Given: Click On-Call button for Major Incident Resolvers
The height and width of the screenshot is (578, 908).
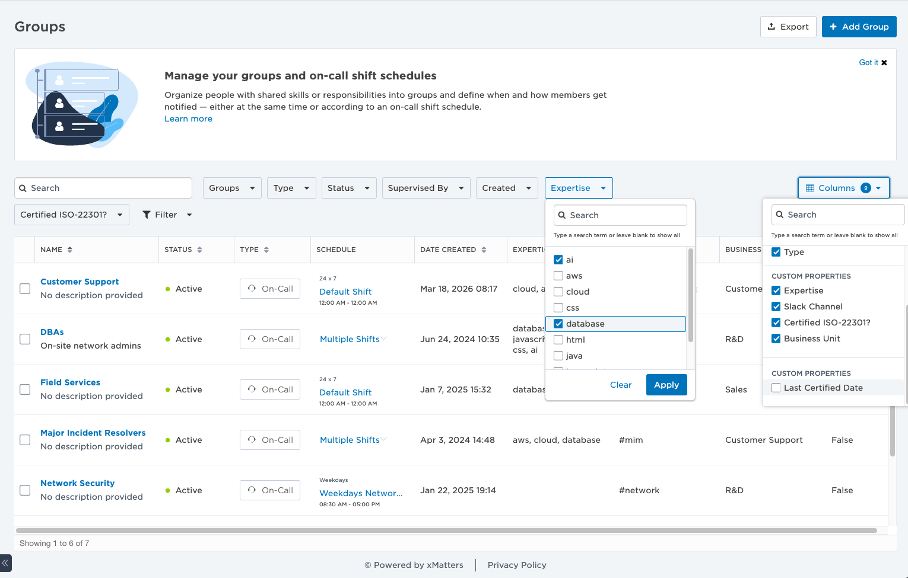Looking at the screenshot, I should point(270,440).
